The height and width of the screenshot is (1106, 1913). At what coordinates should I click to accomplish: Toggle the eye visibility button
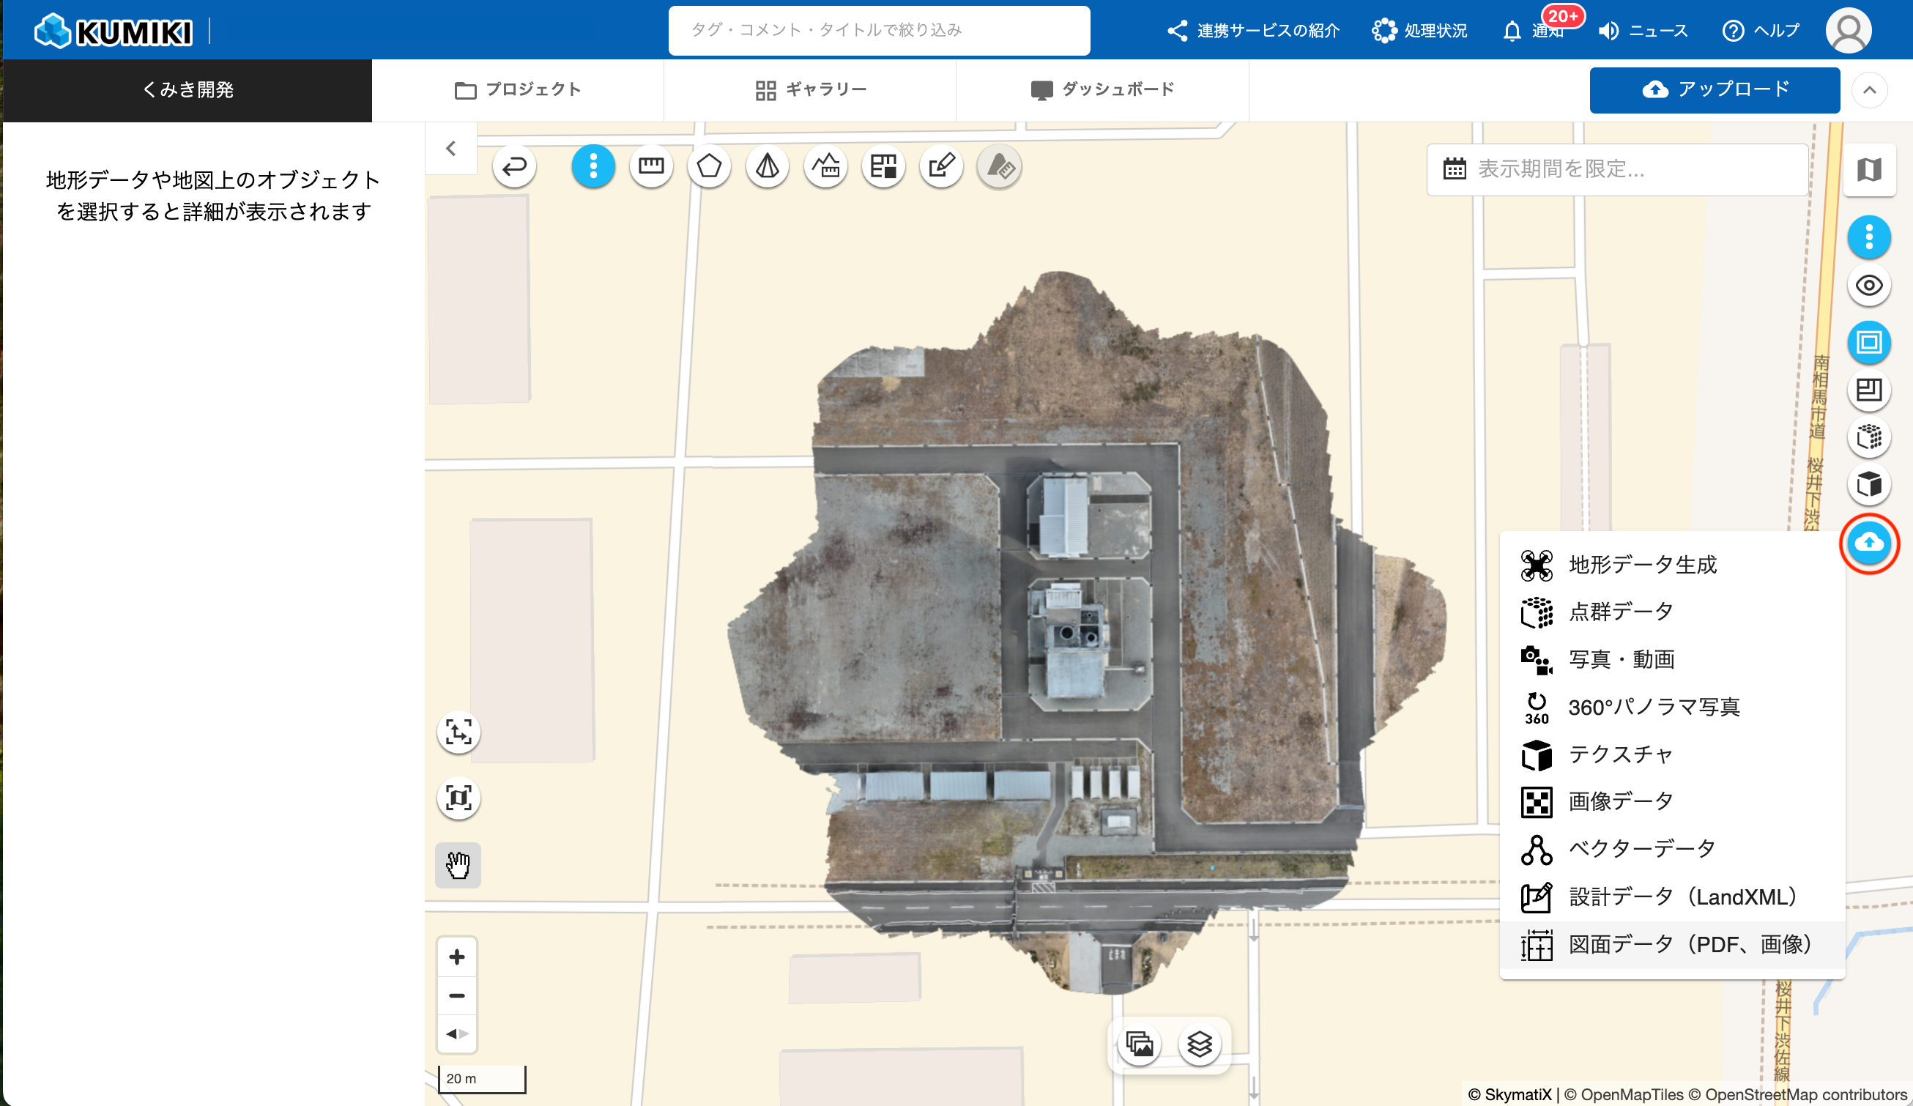pyautogui.click(x=1868, y=286)
